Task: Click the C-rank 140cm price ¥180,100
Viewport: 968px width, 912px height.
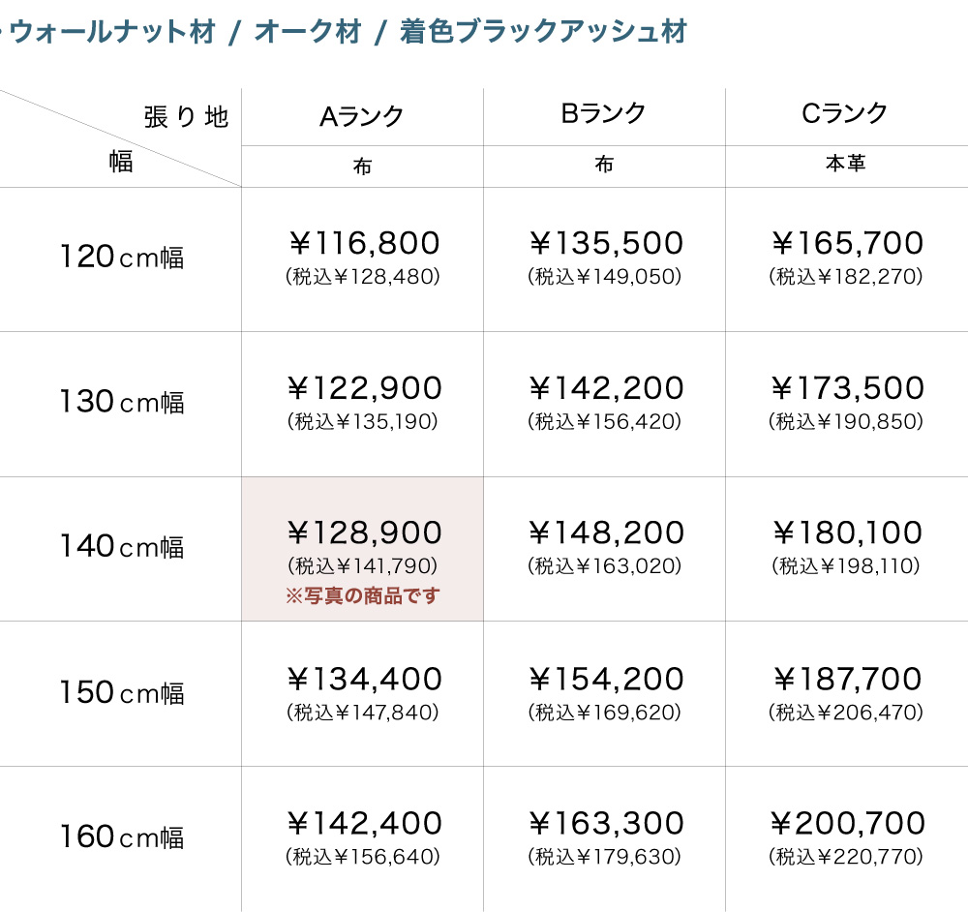Action: (x=848, y=533)
